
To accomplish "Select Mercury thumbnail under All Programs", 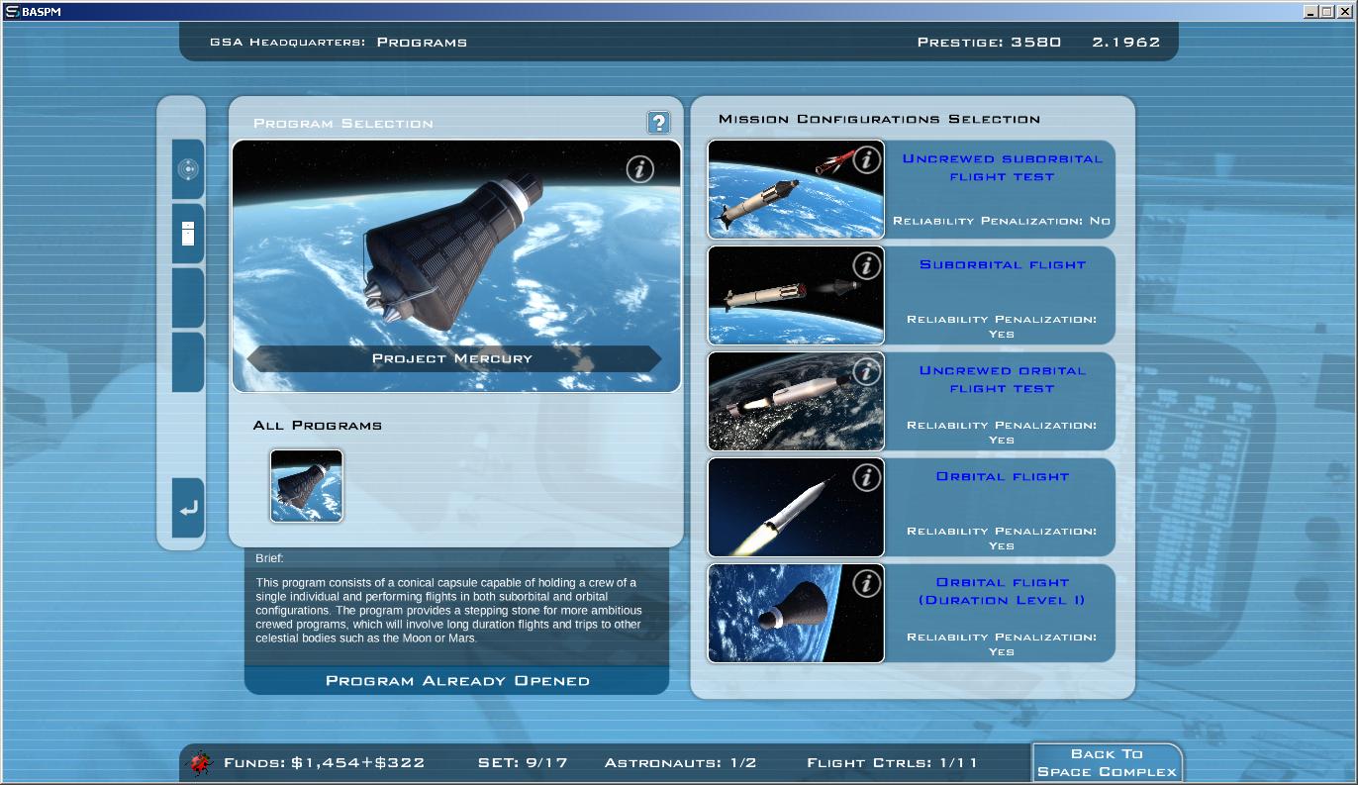I will coord(307,485).
